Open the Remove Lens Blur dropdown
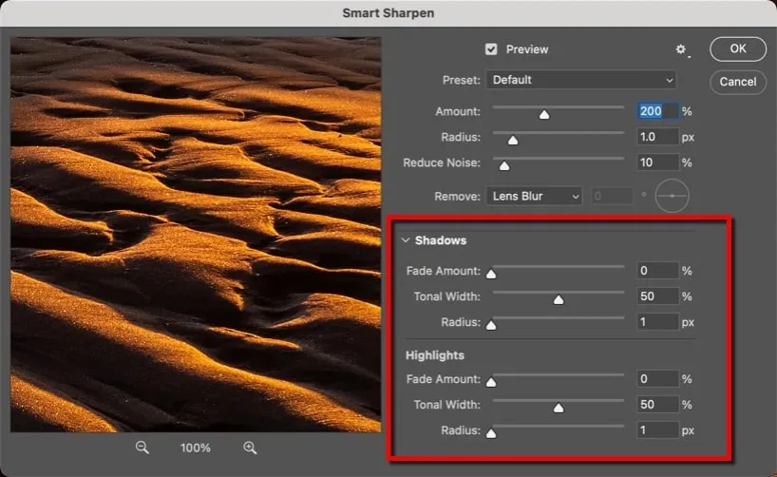 [534, 197]
